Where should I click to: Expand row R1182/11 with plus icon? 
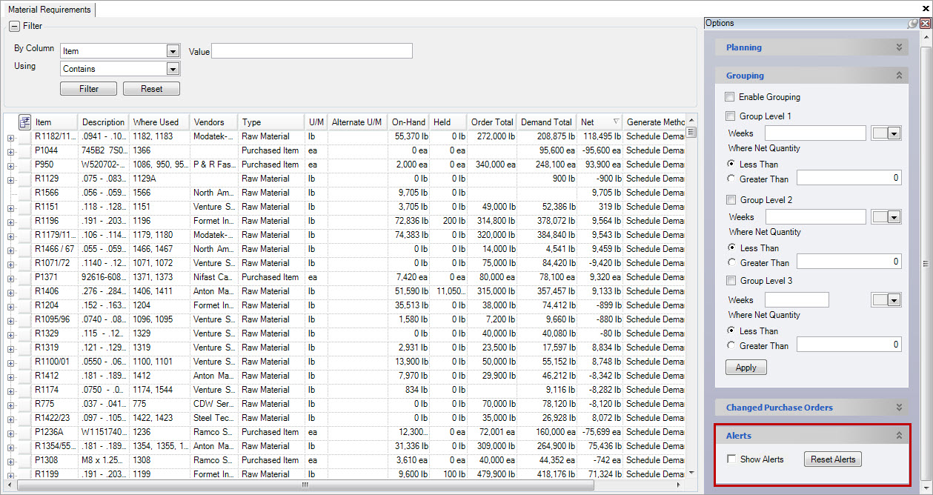(11, 136)
